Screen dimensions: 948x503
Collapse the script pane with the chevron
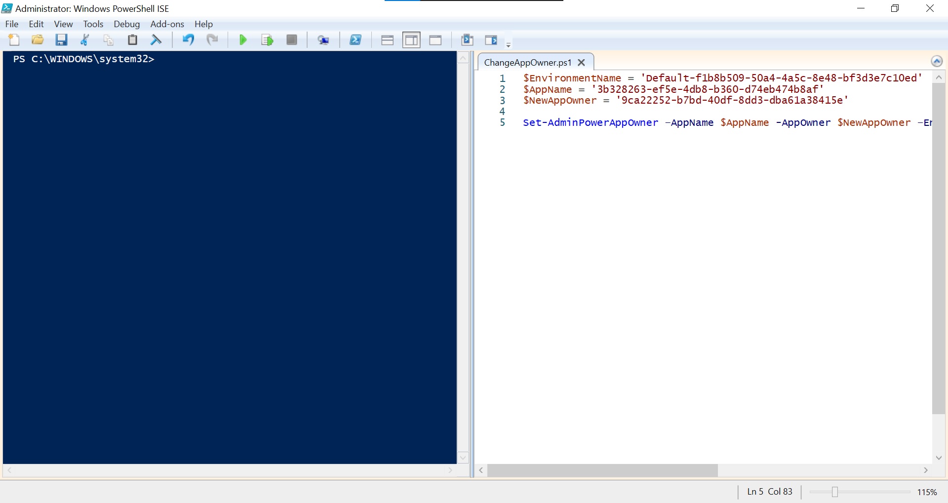937,61
